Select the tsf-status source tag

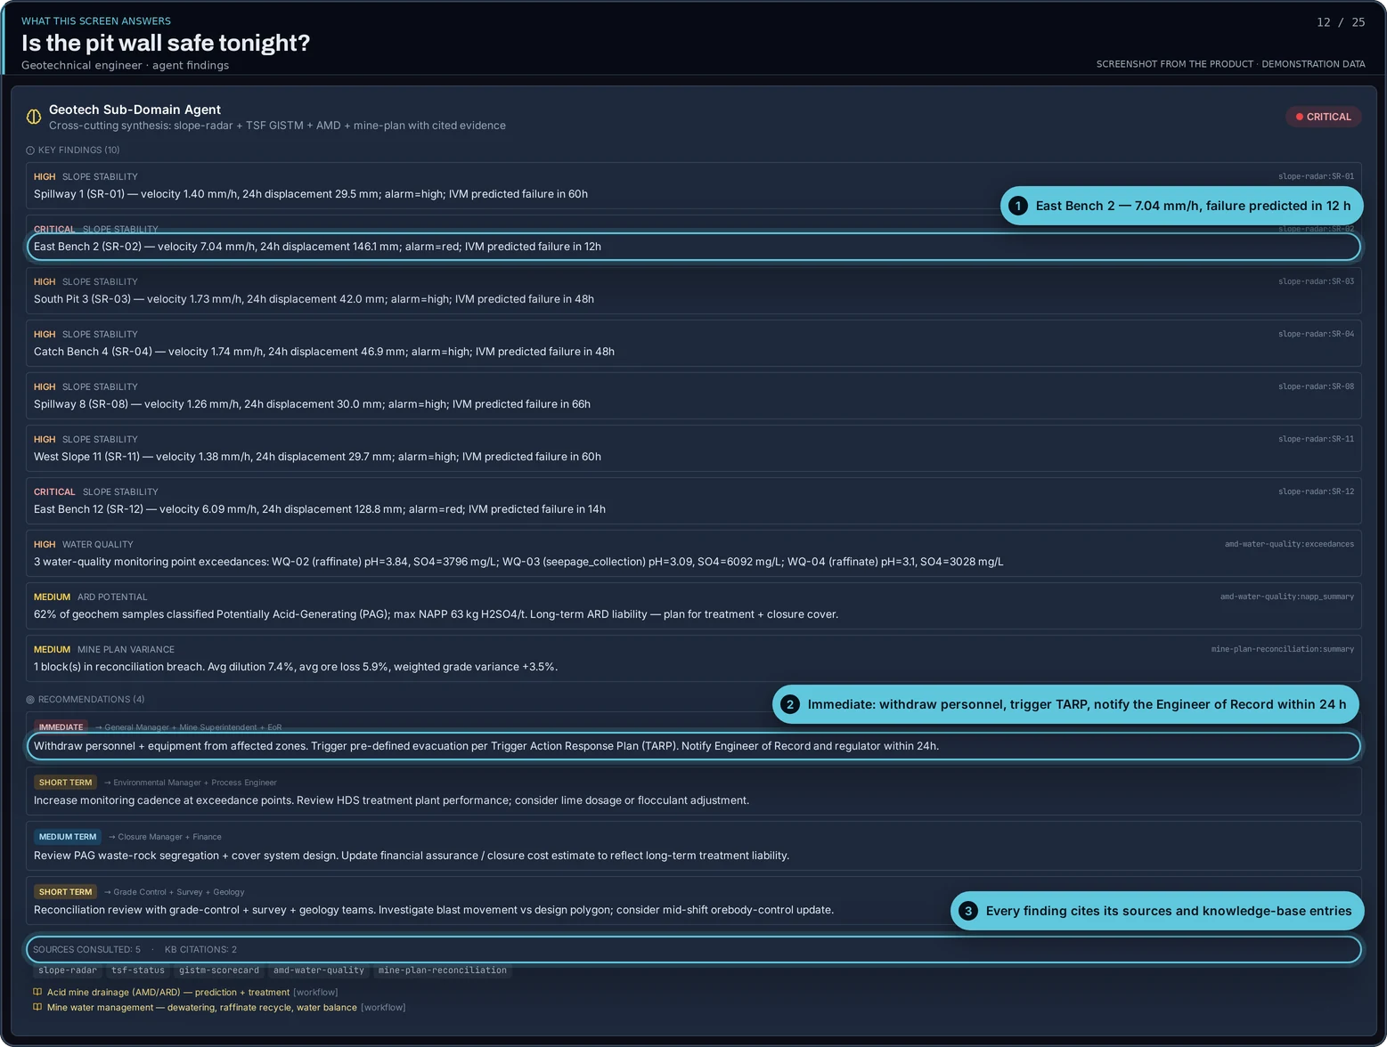pyautogui.click(x=138, y=970)
